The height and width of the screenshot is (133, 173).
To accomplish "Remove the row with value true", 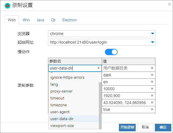I will tap(152, 109).
